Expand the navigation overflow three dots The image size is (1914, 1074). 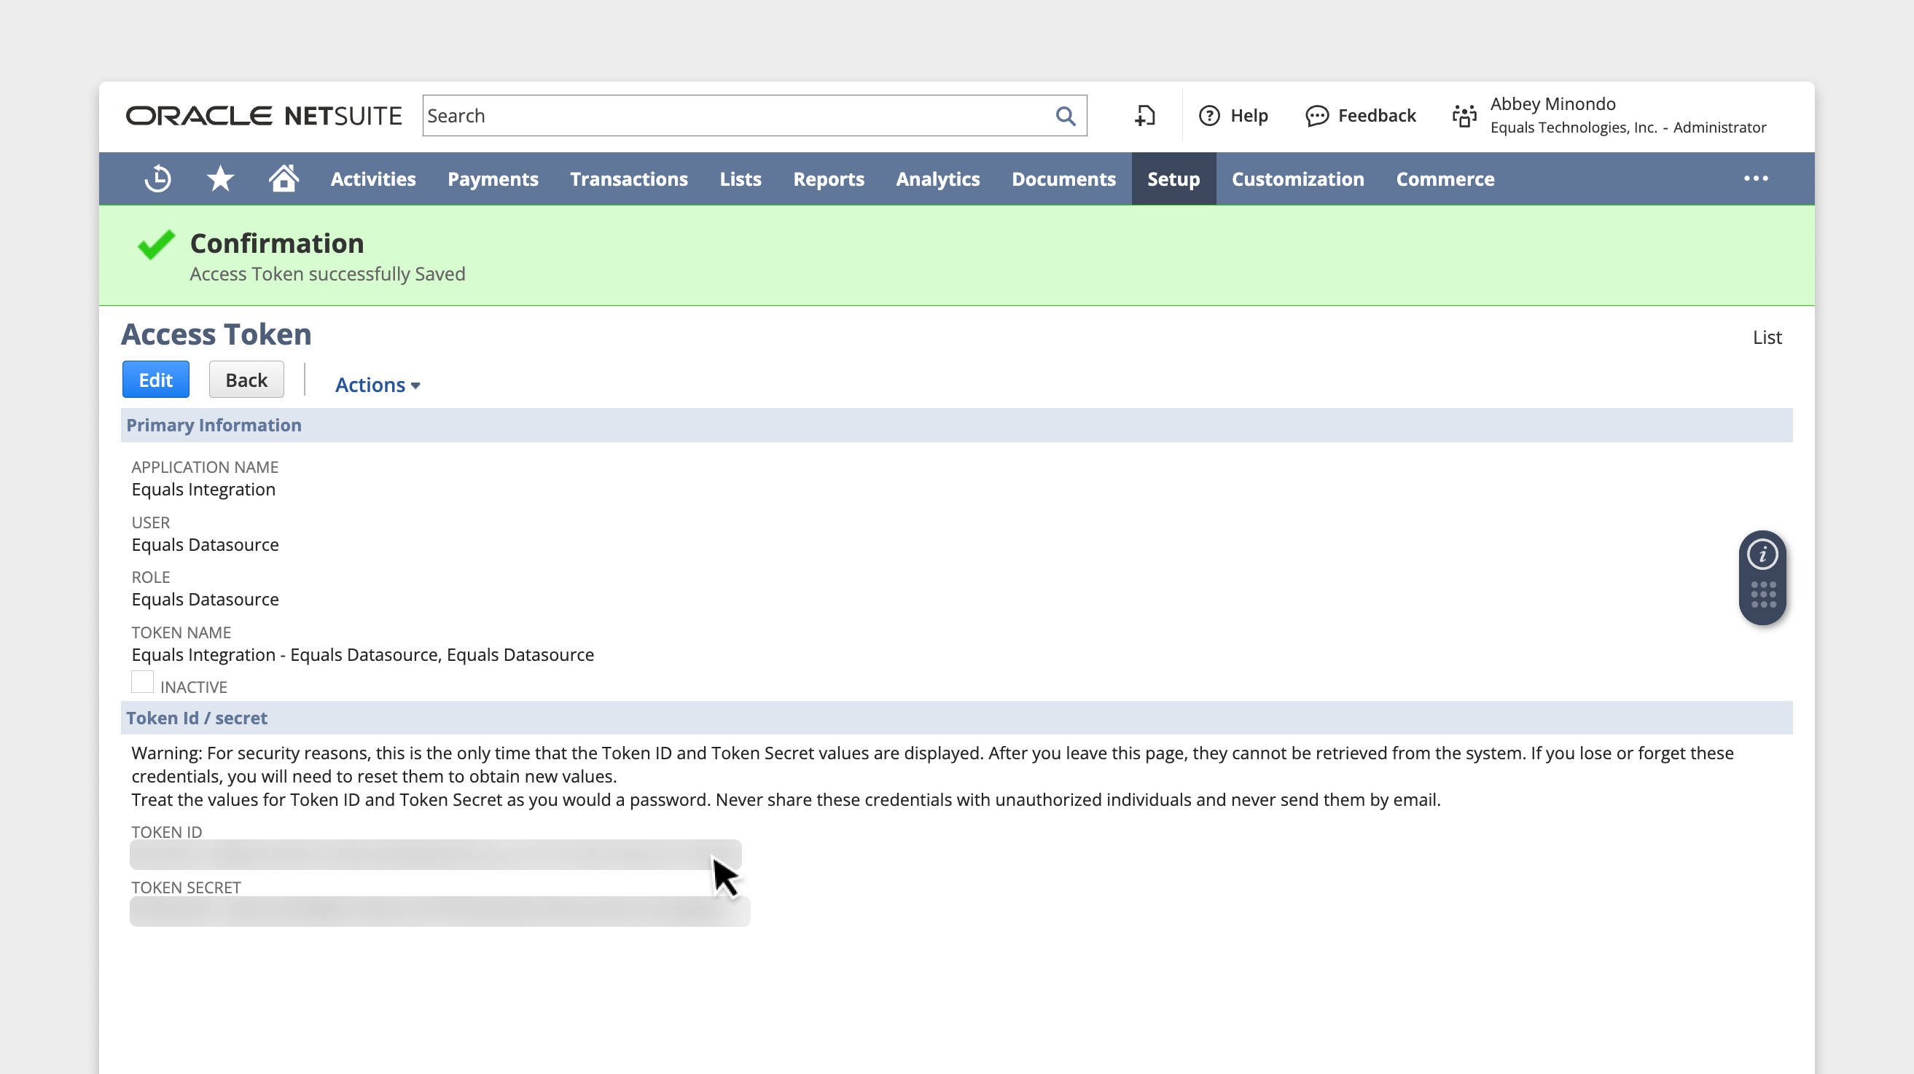pyautogui.click(x=1756, y=179)
